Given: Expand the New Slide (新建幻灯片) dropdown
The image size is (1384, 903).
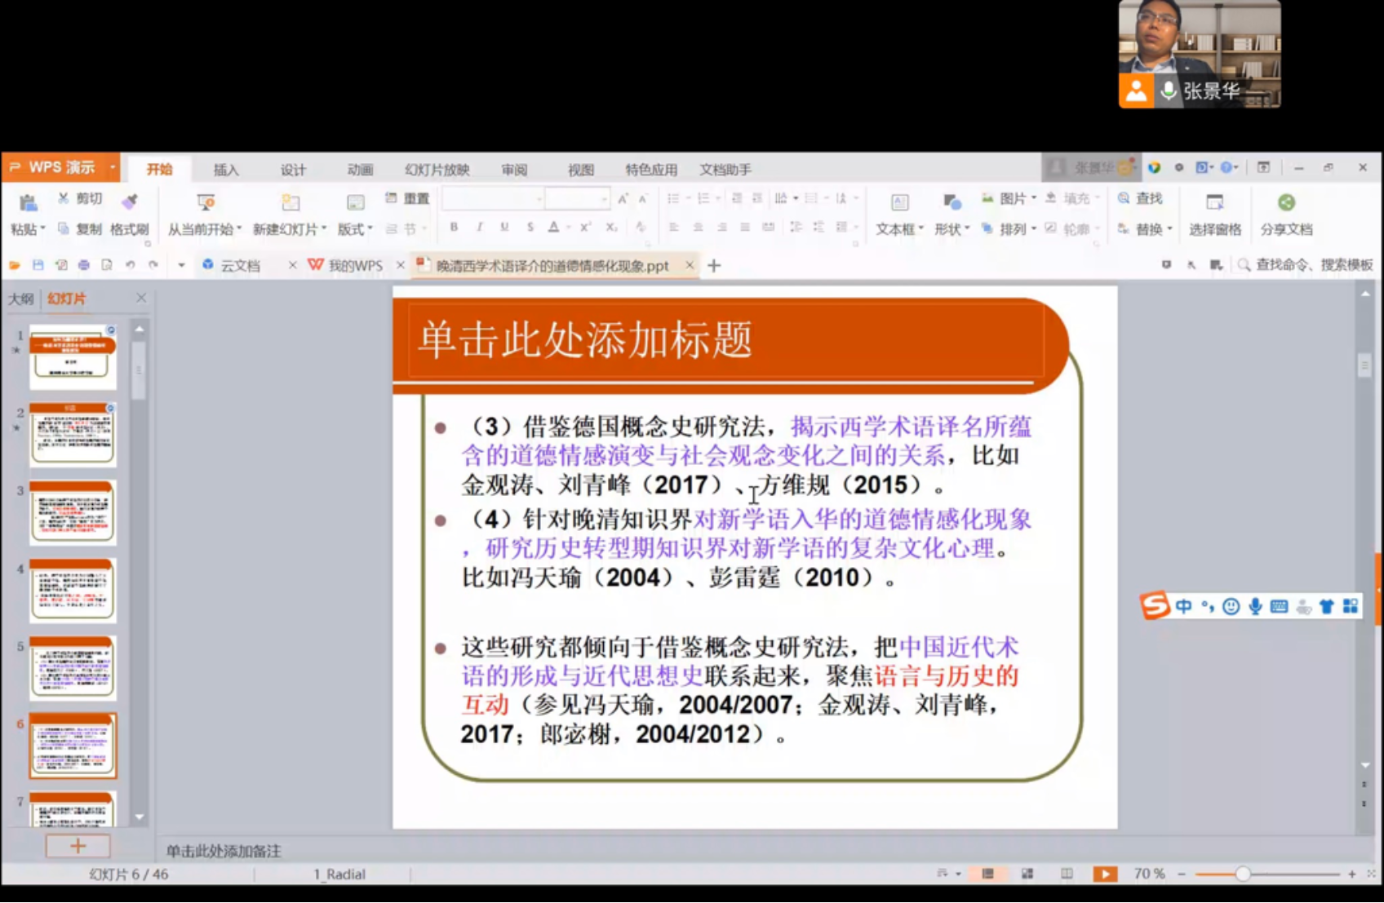Looking at the screenshot, I should click(x=290, y=229).
